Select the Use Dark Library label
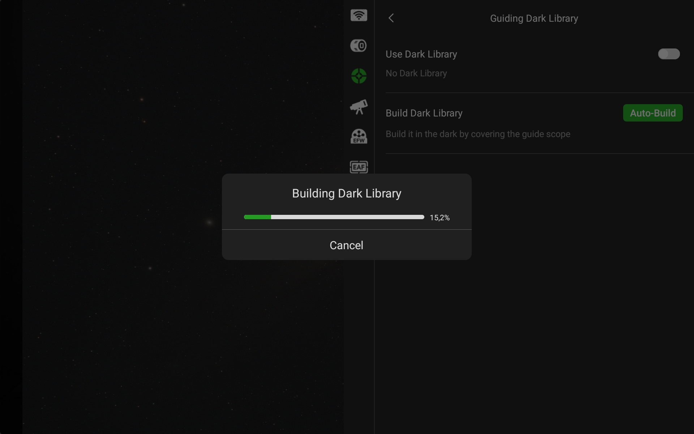The height and width of the screenshot is (434, 694). 421,54
